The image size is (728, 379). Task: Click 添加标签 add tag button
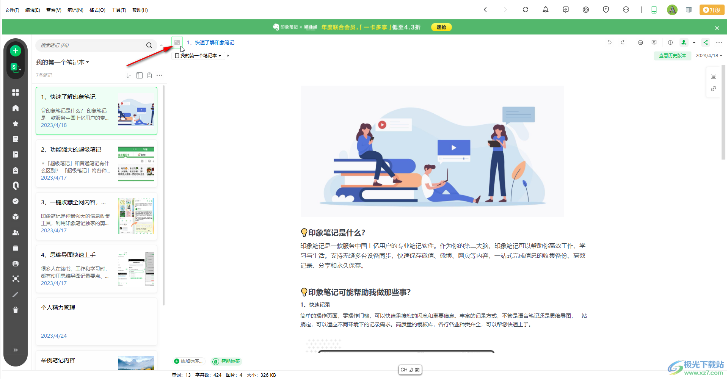click(188, 361)
